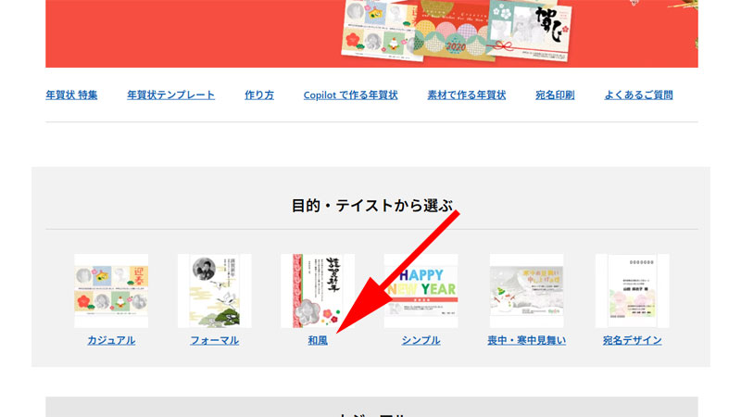Pick the HAPPY NEW YEAR simple thumbnail
The image size is (741, 417).
[421, 291]
